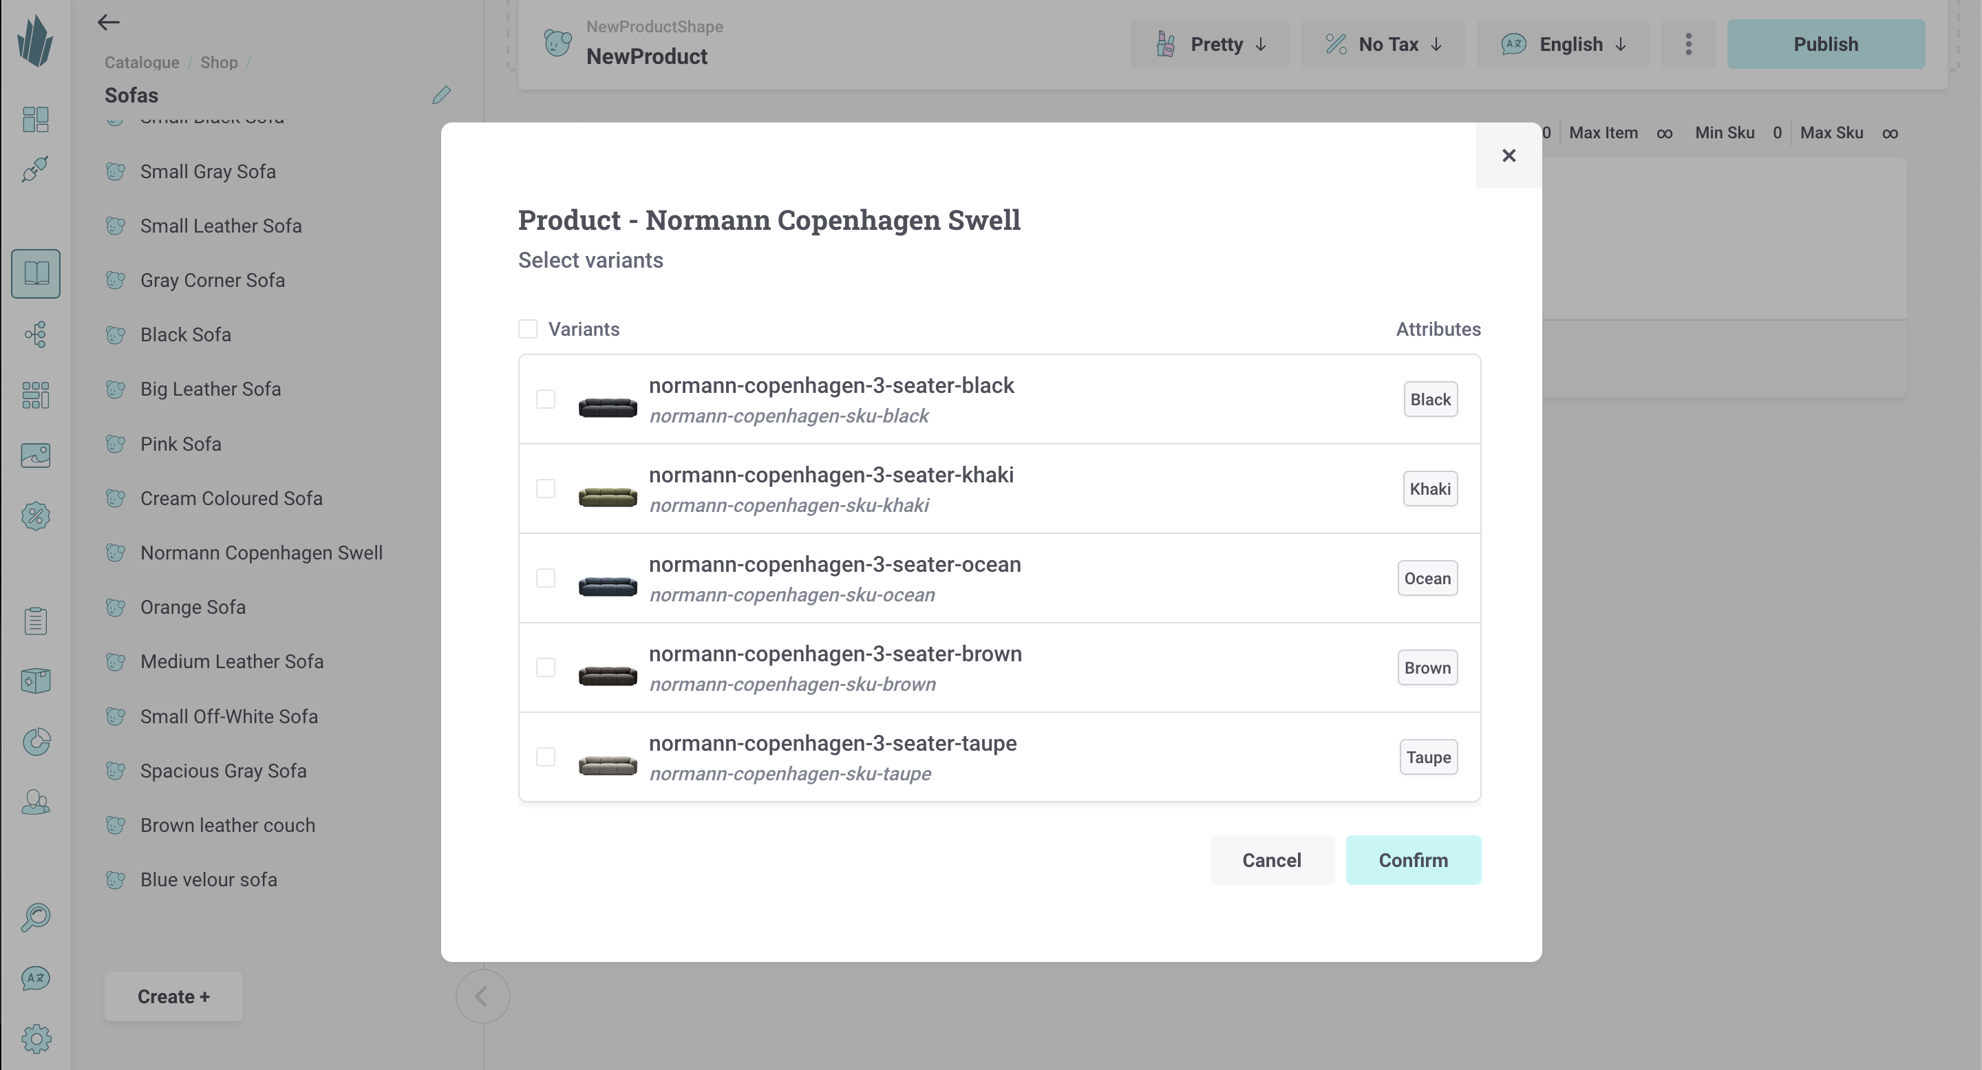Click the NewProduct product shape icon
Viewport: 1982px width, 1070px height.
coord(558,42)
